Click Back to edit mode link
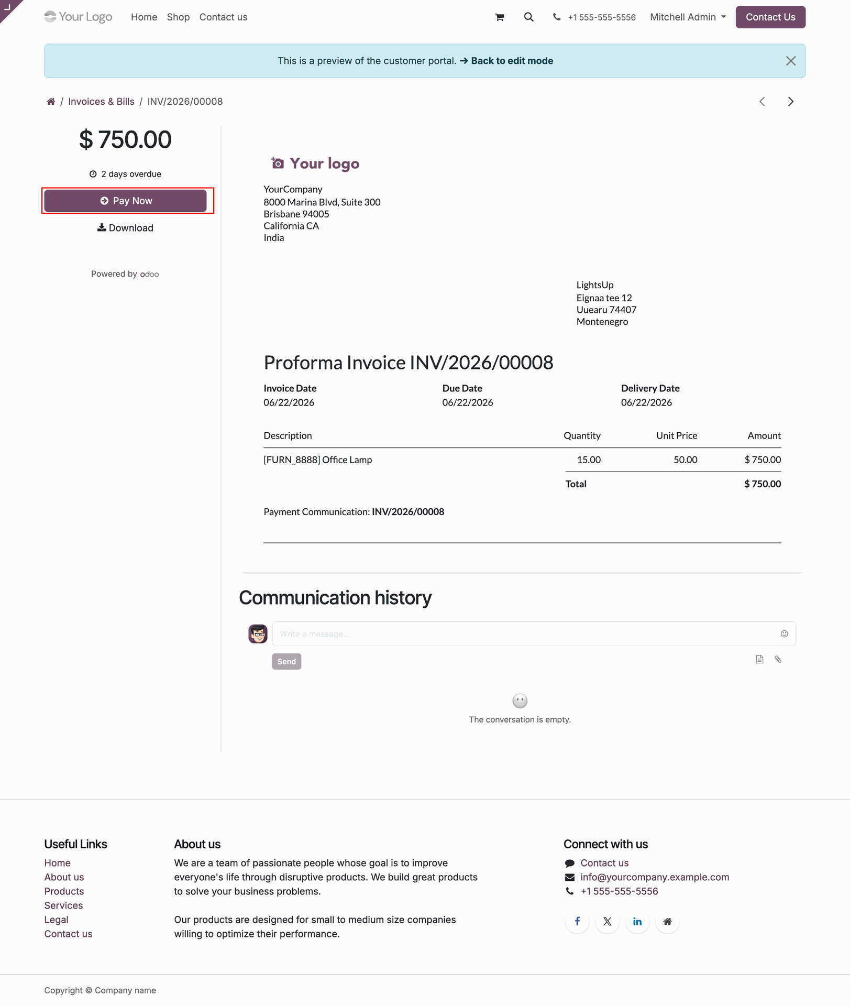This screenshot has width=850, height=1006. (506, 61)
